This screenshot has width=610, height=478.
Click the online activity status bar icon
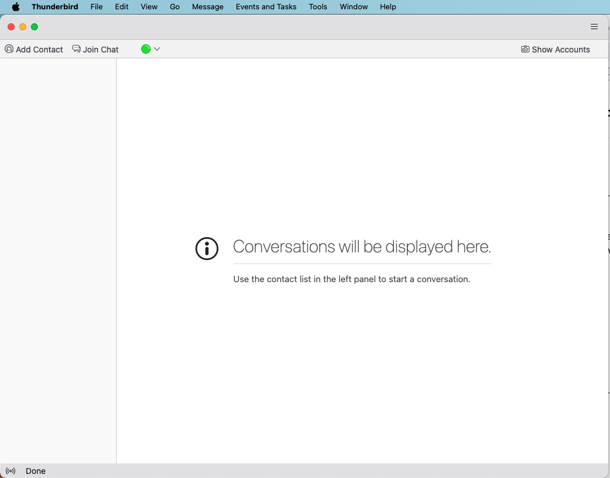(x=11, y=471)
